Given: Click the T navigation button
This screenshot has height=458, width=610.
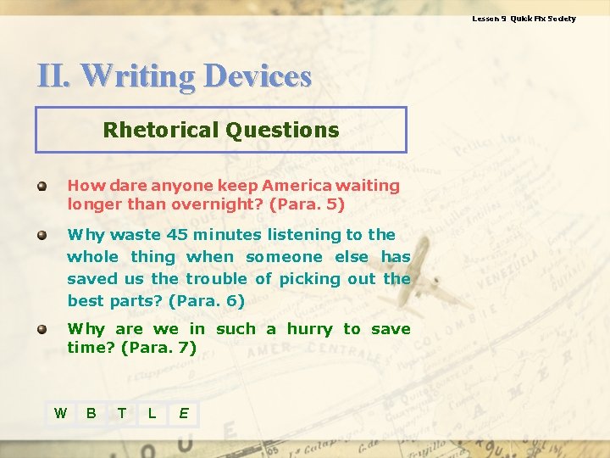Looking at the screenshot, I should [x=122, y=414].
